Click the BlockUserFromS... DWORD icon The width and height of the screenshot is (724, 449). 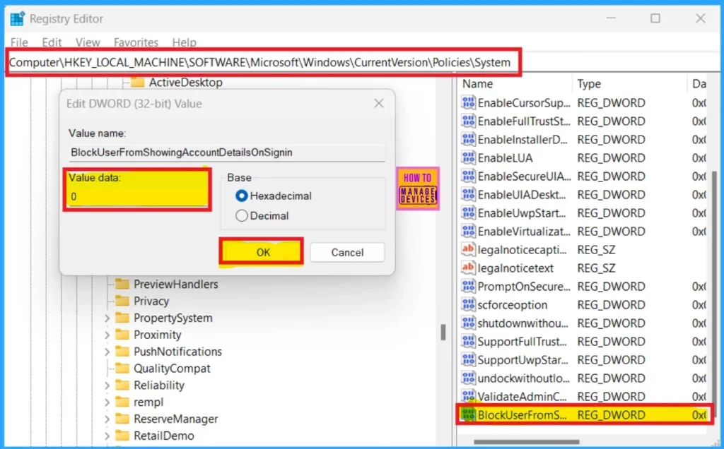click(468, 415)
